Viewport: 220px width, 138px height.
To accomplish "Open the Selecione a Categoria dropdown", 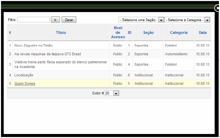I will [x=187, y=20].
